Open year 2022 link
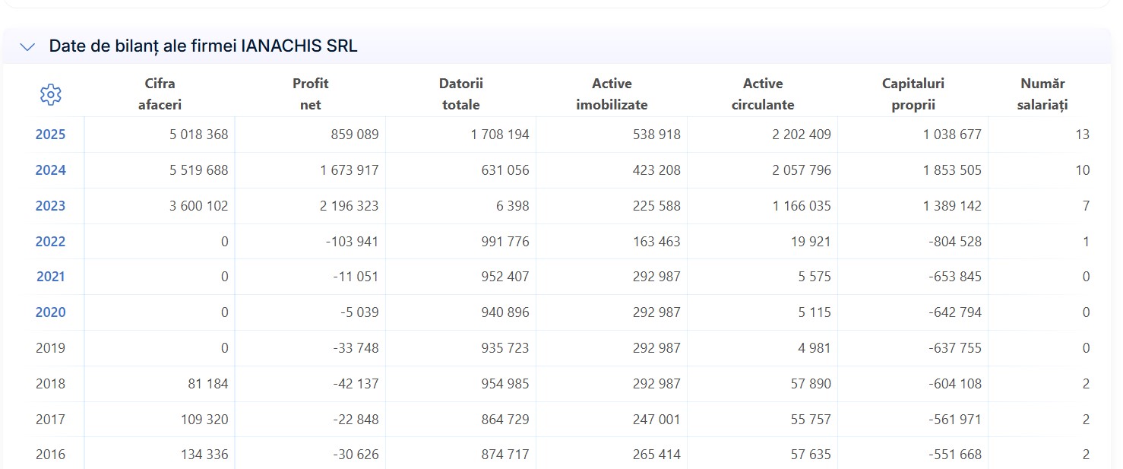 (x=50, y=242)
